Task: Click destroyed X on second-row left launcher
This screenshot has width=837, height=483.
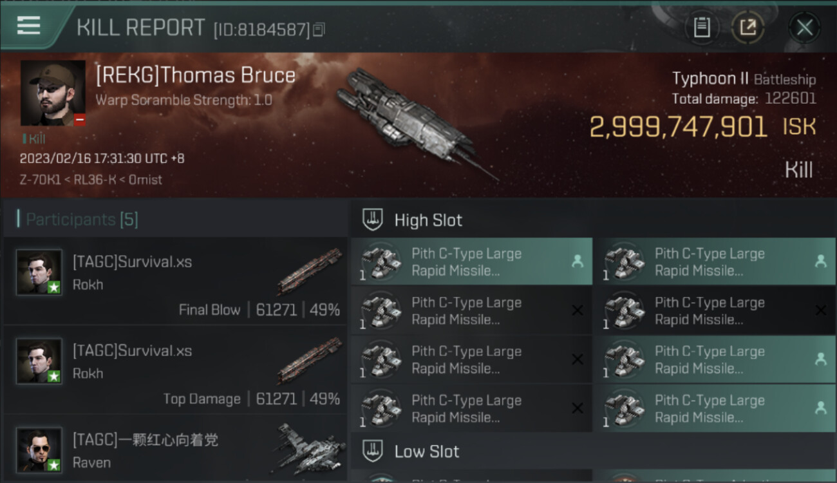Action: tap(578, 310)
